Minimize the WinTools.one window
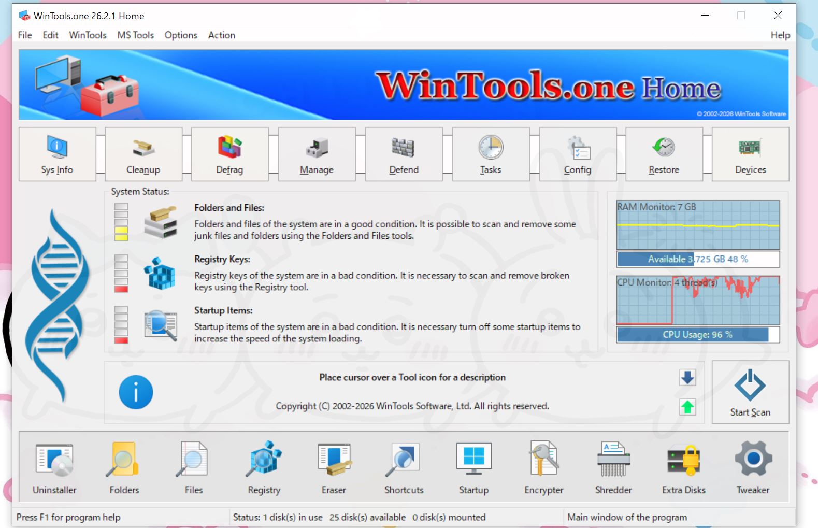 [x=705, y=16]
